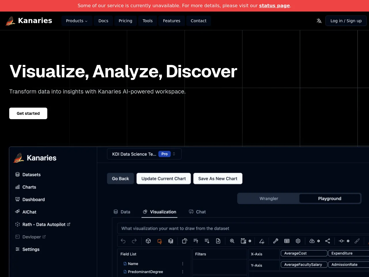
Task: Click the stack layers toolbar icon
Action: click(x=171, y=241)
